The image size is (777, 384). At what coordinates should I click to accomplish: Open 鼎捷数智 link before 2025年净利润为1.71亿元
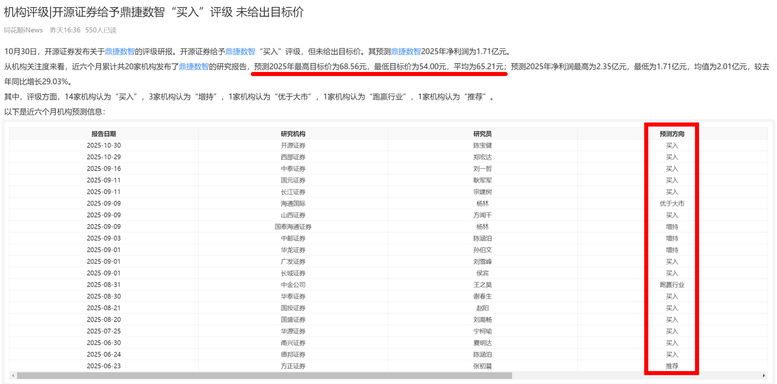406,51
